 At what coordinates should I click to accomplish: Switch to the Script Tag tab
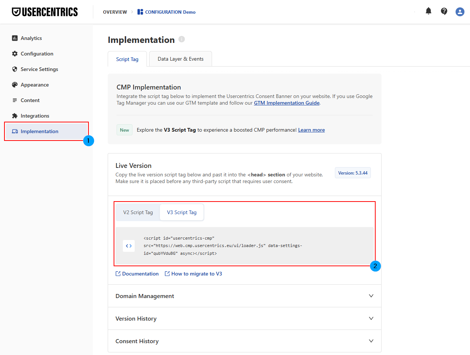127,59
